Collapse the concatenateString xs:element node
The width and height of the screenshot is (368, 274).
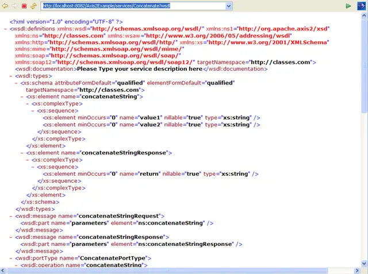pos(22,97)
